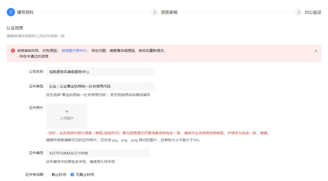Select the 截止时间 radio option
Viewport: 328px width, 181px height.
click(48, 175)
